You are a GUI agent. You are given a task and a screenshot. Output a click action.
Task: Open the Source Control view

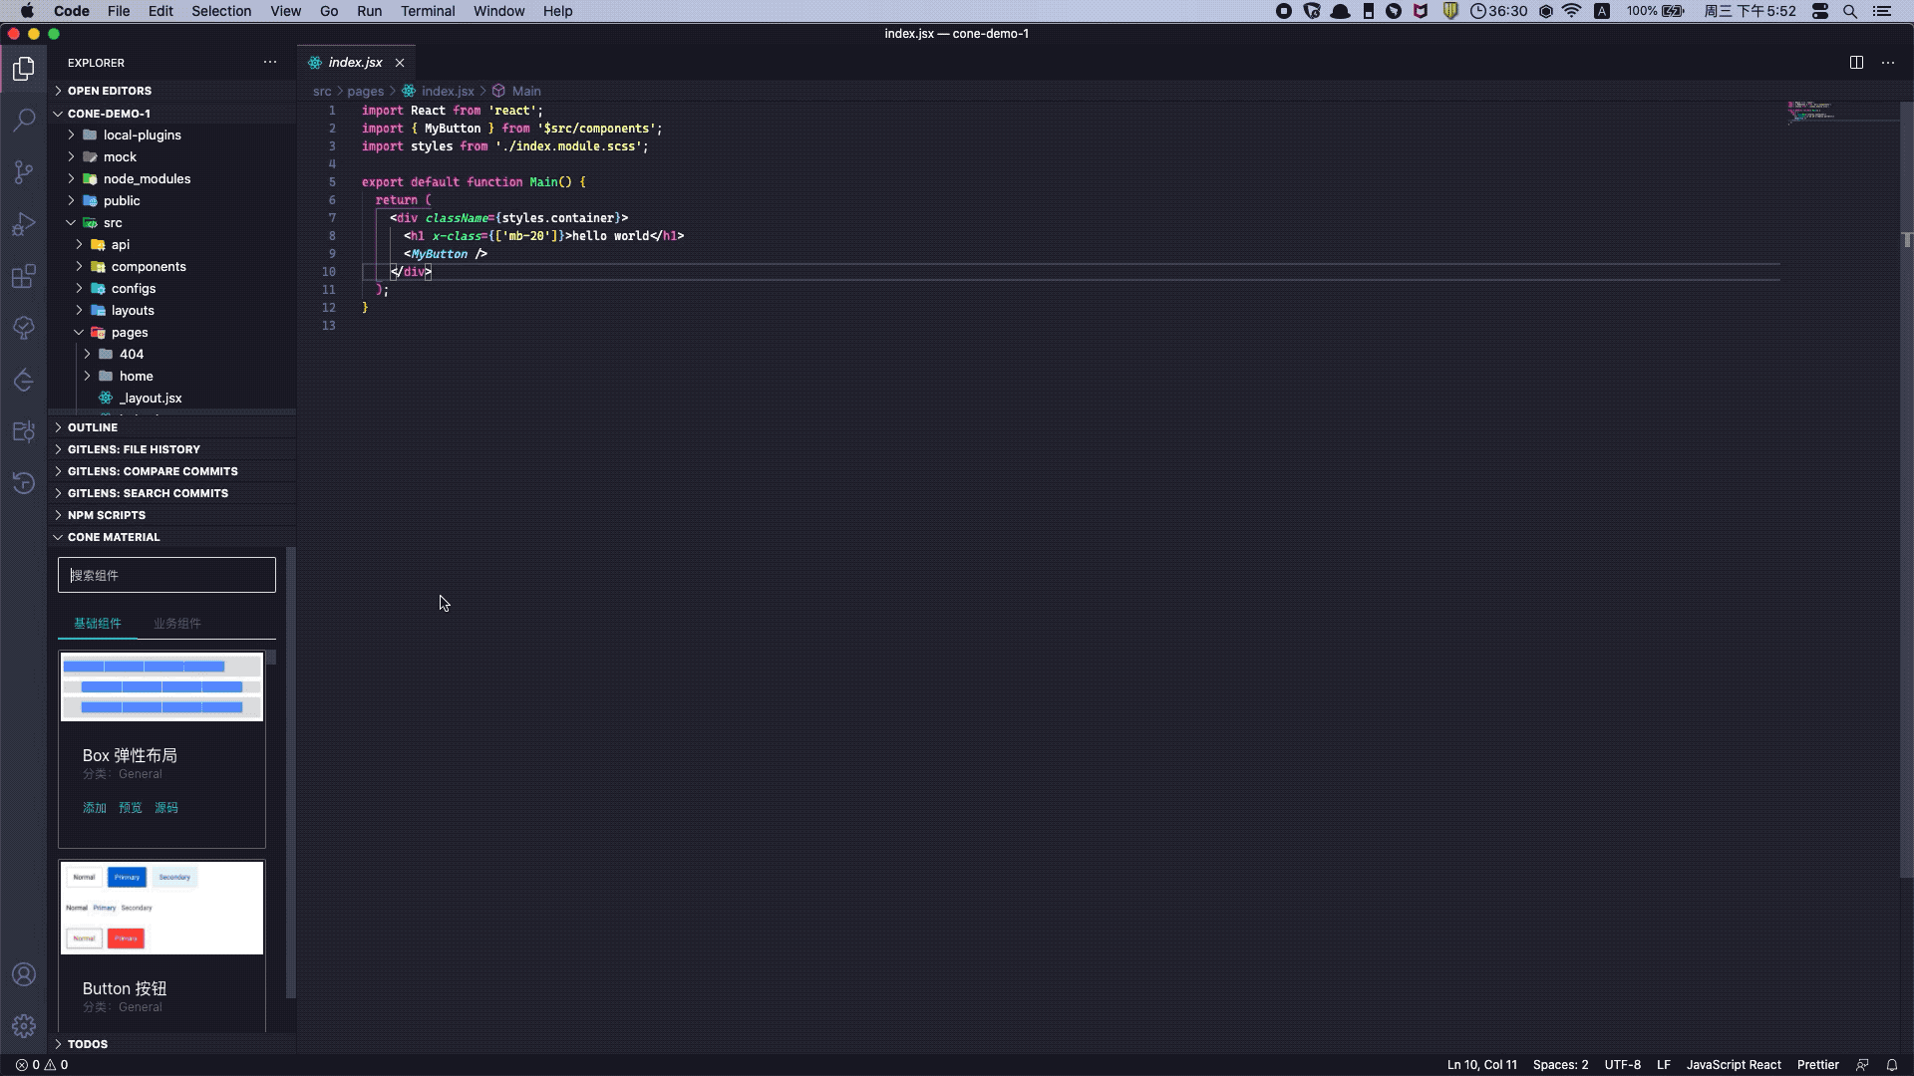pyautogui.click(x=24, y=171)
